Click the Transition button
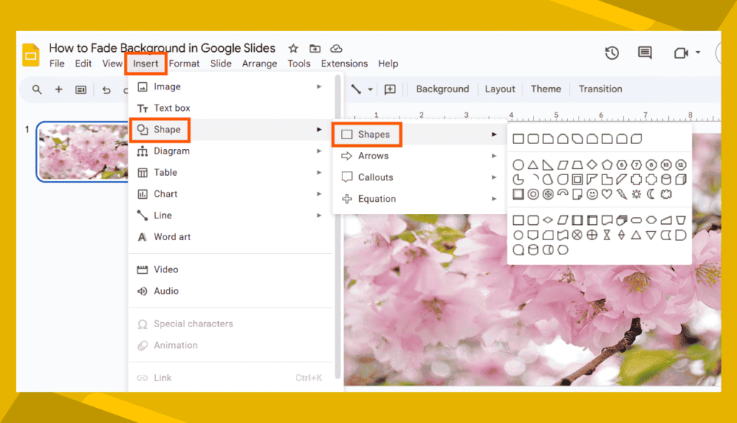Image resolution: width=737 pixels, height=423 pixels. (600, 89)
